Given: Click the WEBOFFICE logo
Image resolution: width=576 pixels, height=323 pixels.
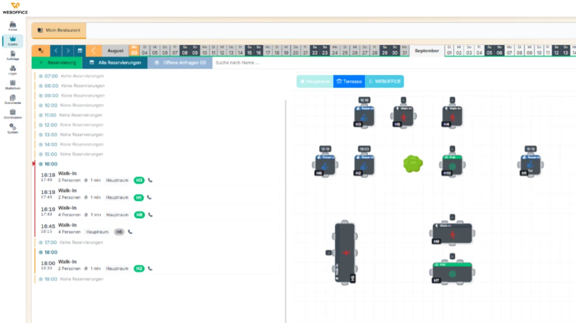Looking at the screenshot, I should (x=15, y=8).
